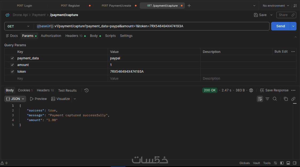Toggle right sidebar layout icon
Image resolution: width=300 pixels, height=167 pixels.
[295, 163]
